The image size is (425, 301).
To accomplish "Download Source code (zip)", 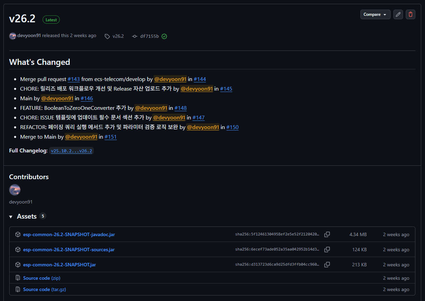I will point(42,278).
